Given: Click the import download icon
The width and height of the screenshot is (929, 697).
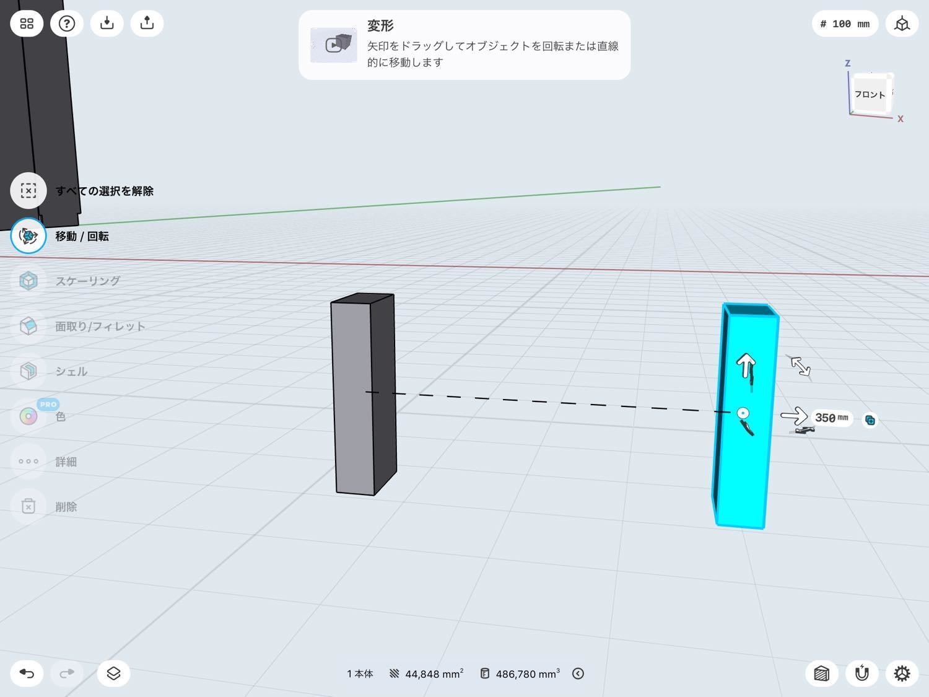Looking at the screenshot, I should pos(107,24).
